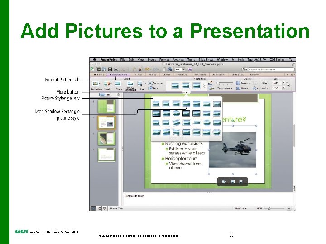Click the Align arrange icon
The width and height of the screenshot is (326, 244).
[x=238, y=89]
